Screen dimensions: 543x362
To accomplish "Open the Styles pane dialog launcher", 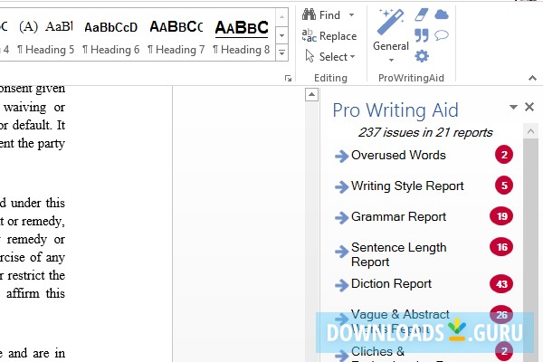I will (288, 79).
